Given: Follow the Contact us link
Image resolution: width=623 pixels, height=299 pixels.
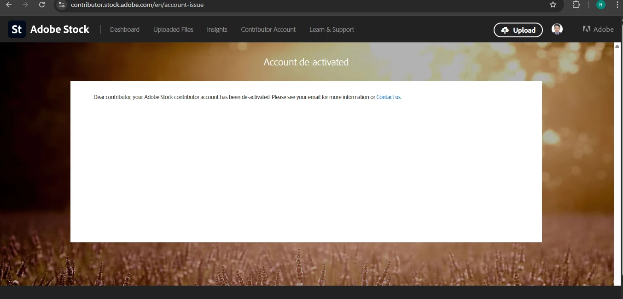Looking at the screenshot, I should tap(388, 97).
